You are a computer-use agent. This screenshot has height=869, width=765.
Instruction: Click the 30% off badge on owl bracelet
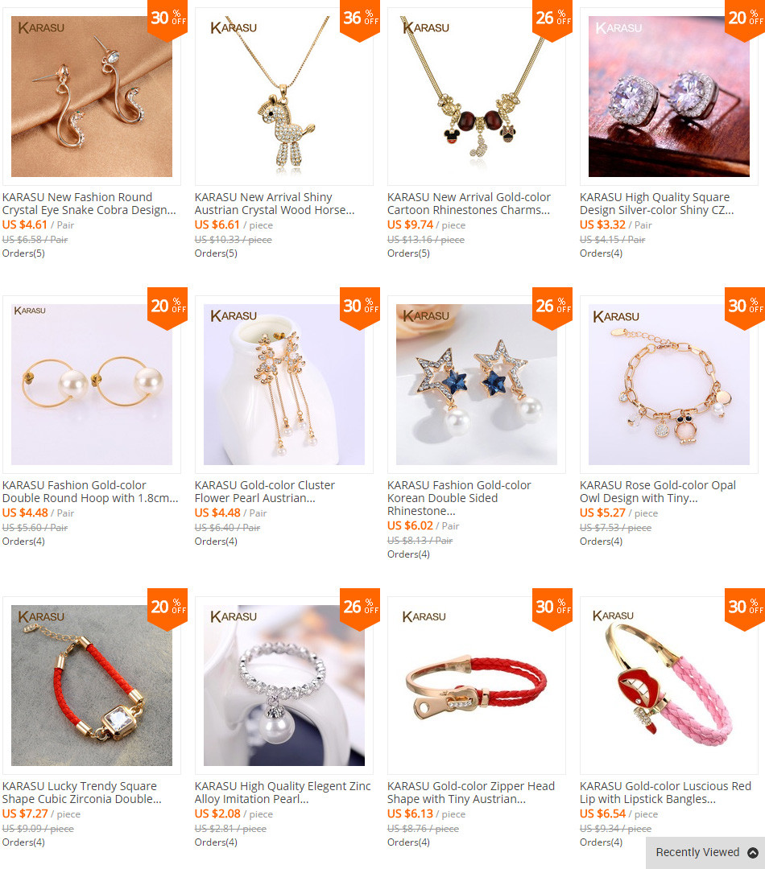pyautogui.click(x=745, y=308)
